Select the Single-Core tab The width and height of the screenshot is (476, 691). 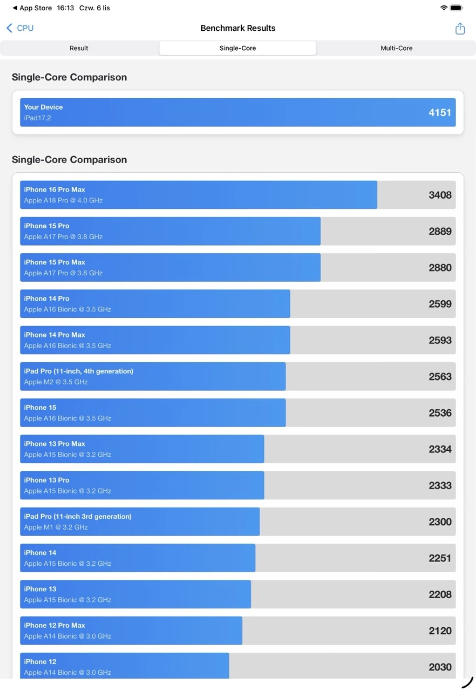click(x=237, y=48)
